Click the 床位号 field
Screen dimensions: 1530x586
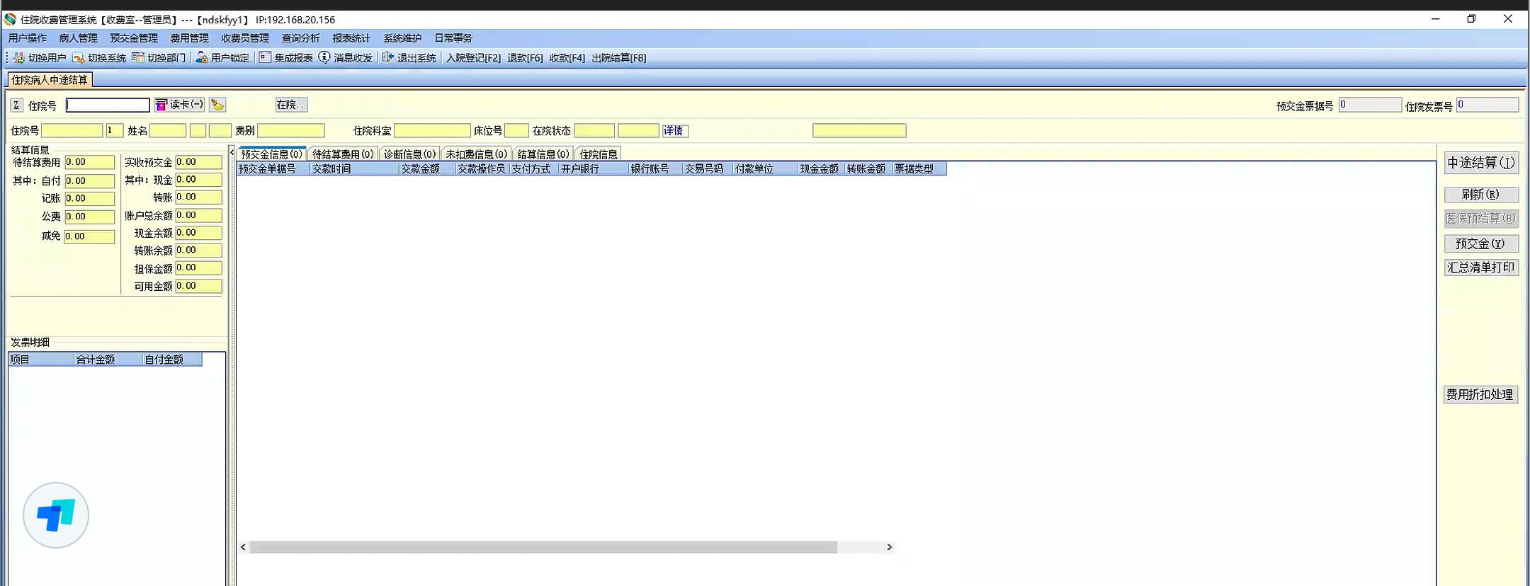[x=516, y=131]
